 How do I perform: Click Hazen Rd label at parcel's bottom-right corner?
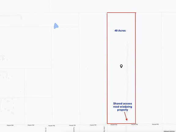134,124
